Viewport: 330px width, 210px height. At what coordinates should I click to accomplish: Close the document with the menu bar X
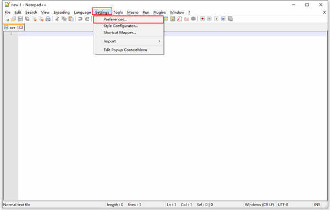(x=324, y=13)
